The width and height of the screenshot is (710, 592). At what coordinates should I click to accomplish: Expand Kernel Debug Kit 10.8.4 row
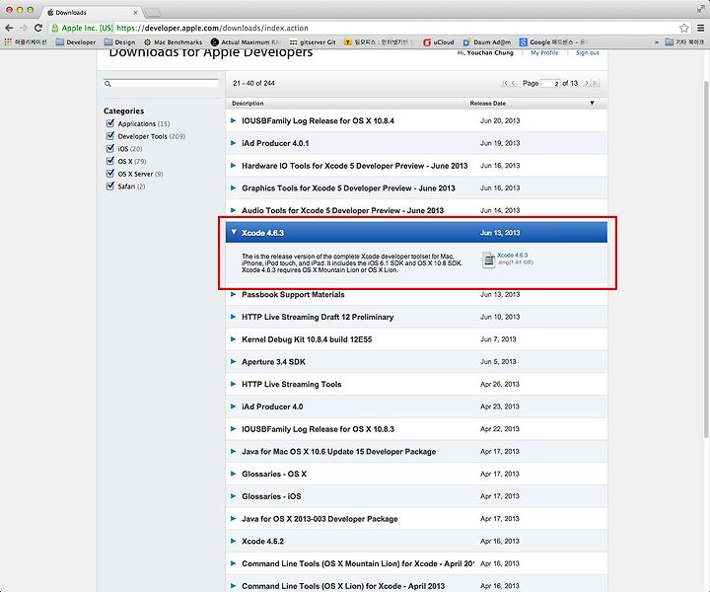[x=233, y=339]
